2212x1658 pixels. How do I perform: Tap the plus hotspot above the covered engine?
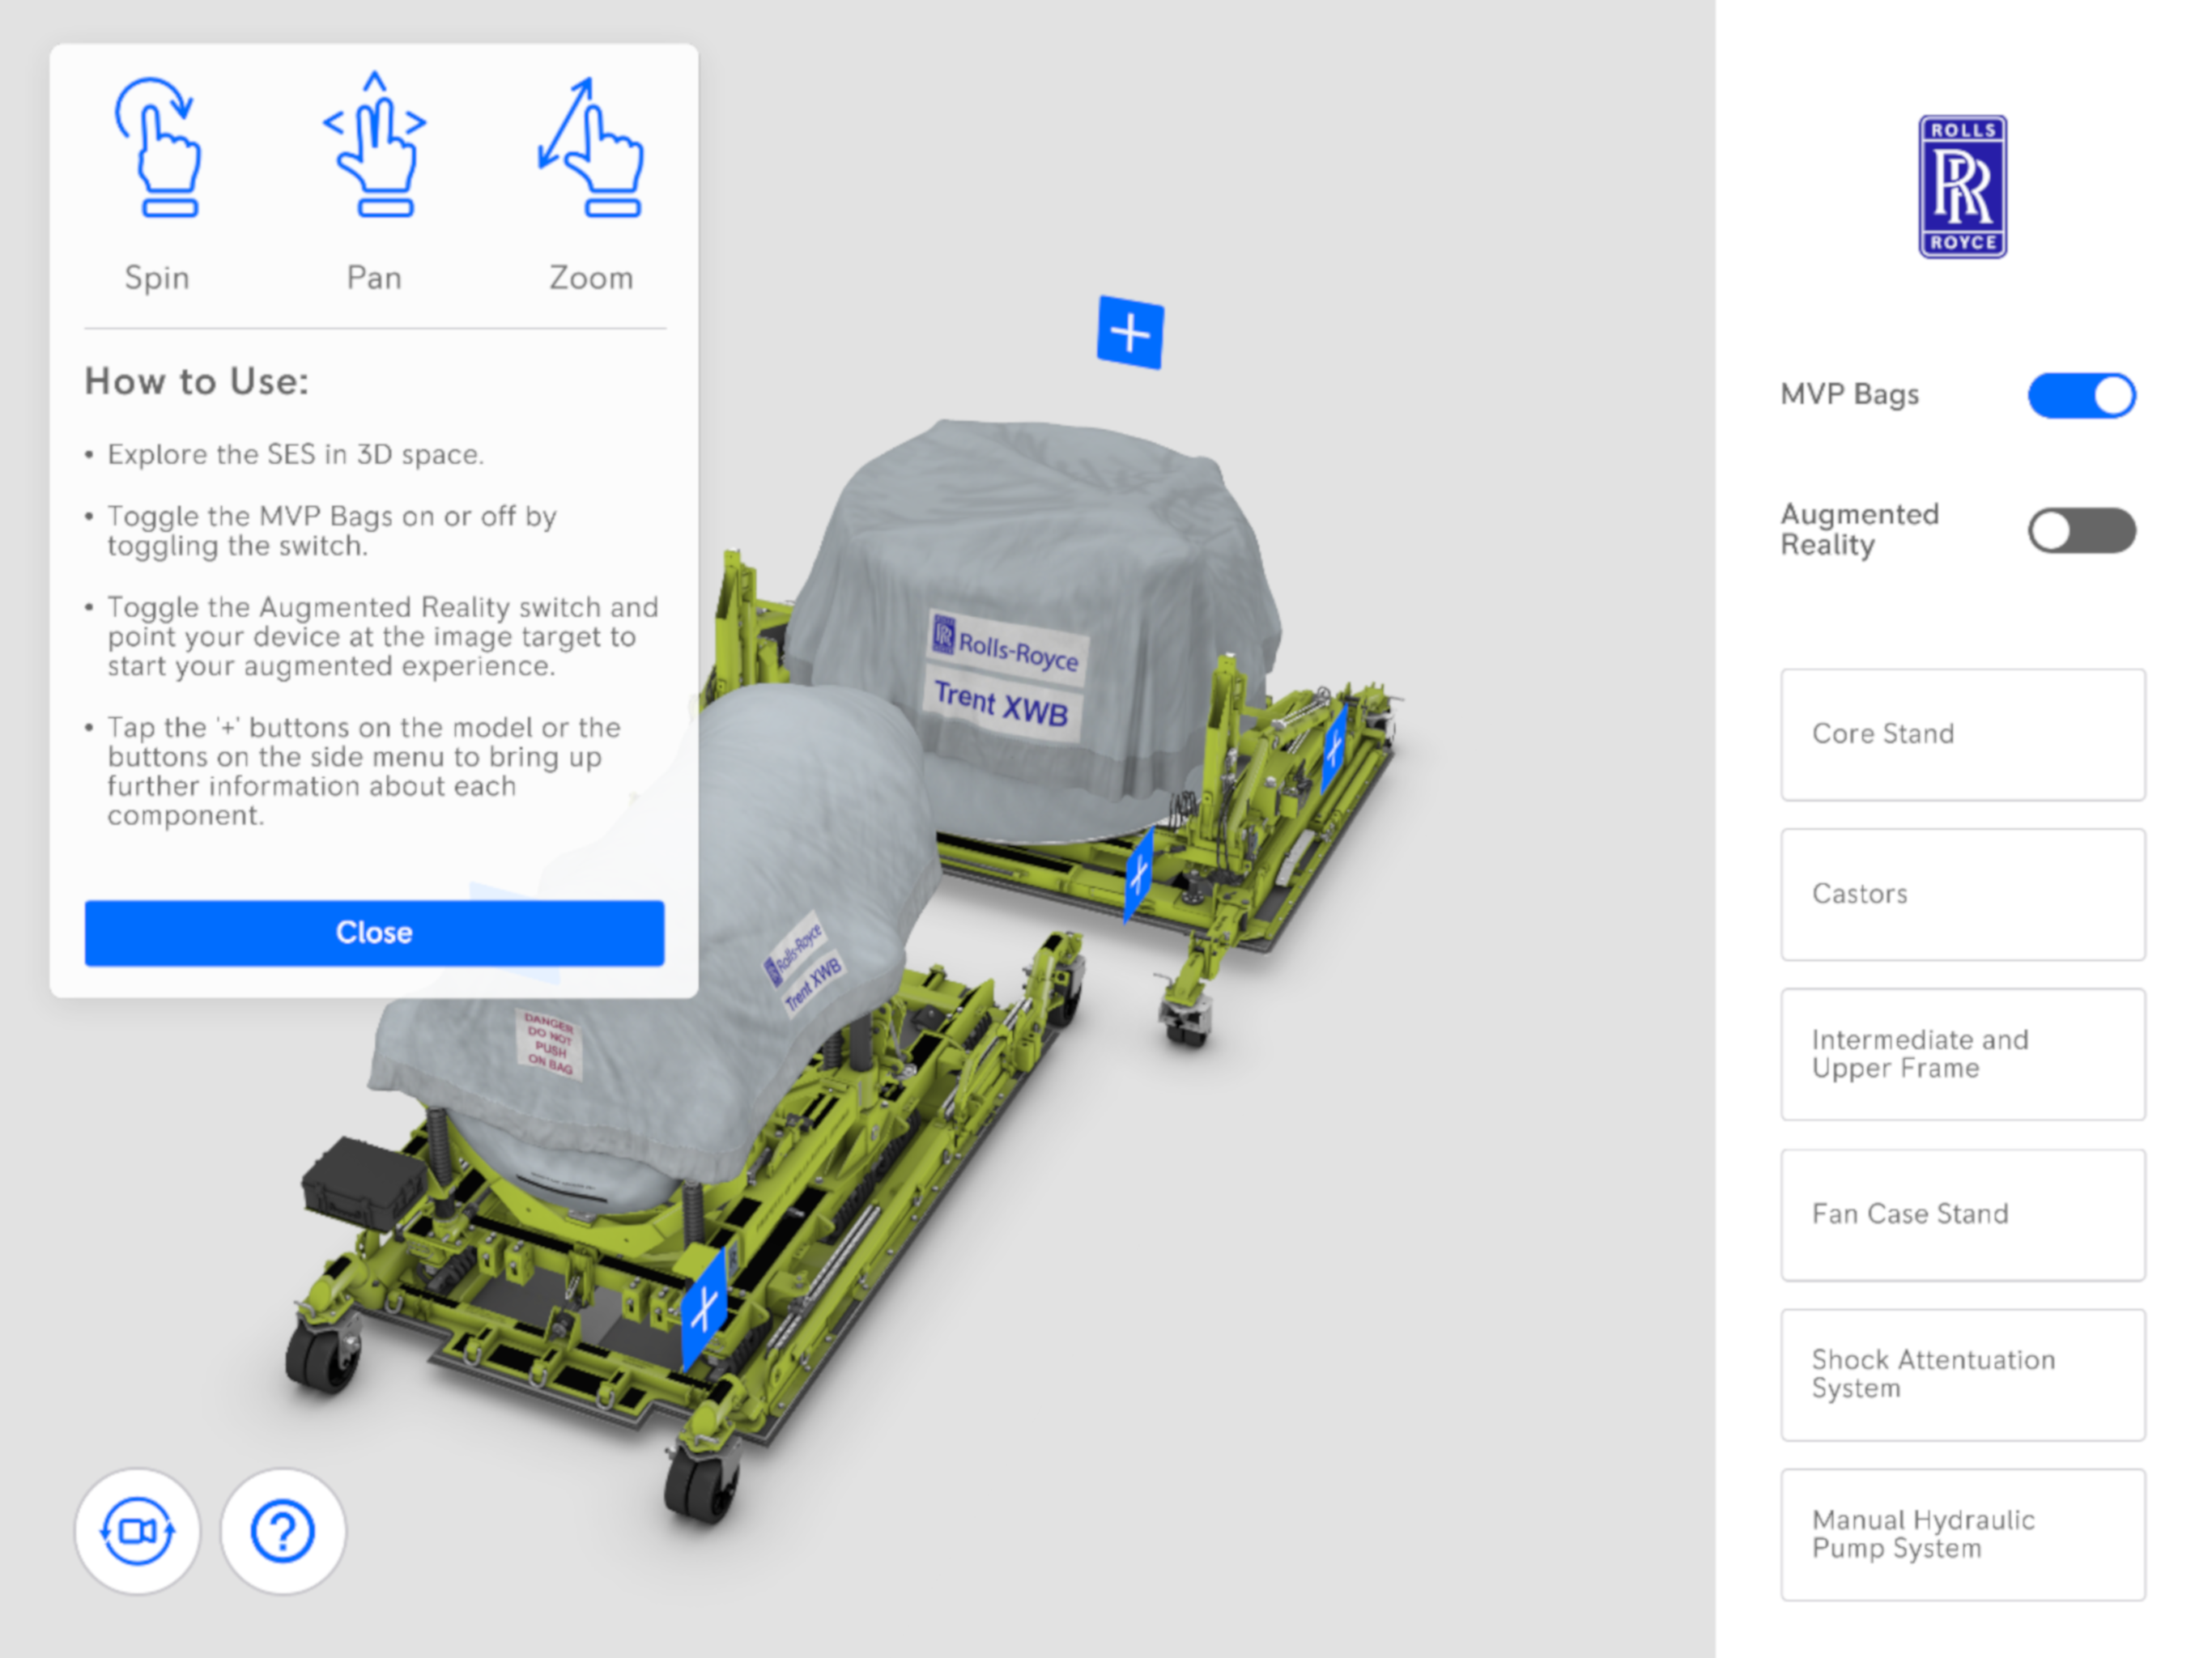pyautogui.click(x=1130, y=332)
